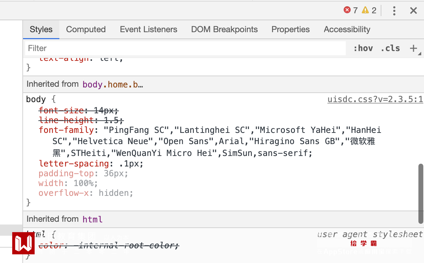Switch to the Computed tab
Image resolution: width=424 pixels, height=263 pixels.
point(86,29)
